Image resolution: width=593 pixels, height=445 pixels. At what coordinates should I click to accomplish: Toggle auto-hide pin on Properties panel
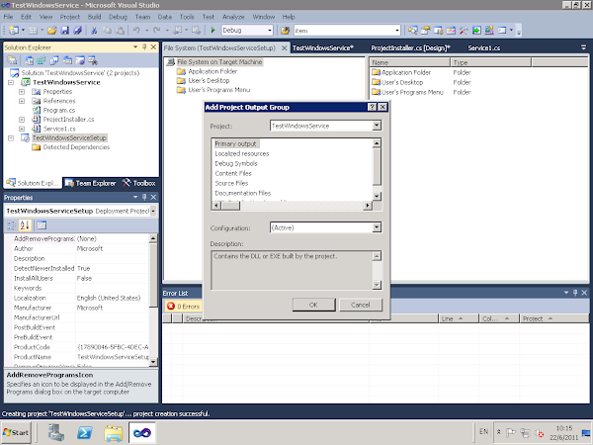(144, 197)
